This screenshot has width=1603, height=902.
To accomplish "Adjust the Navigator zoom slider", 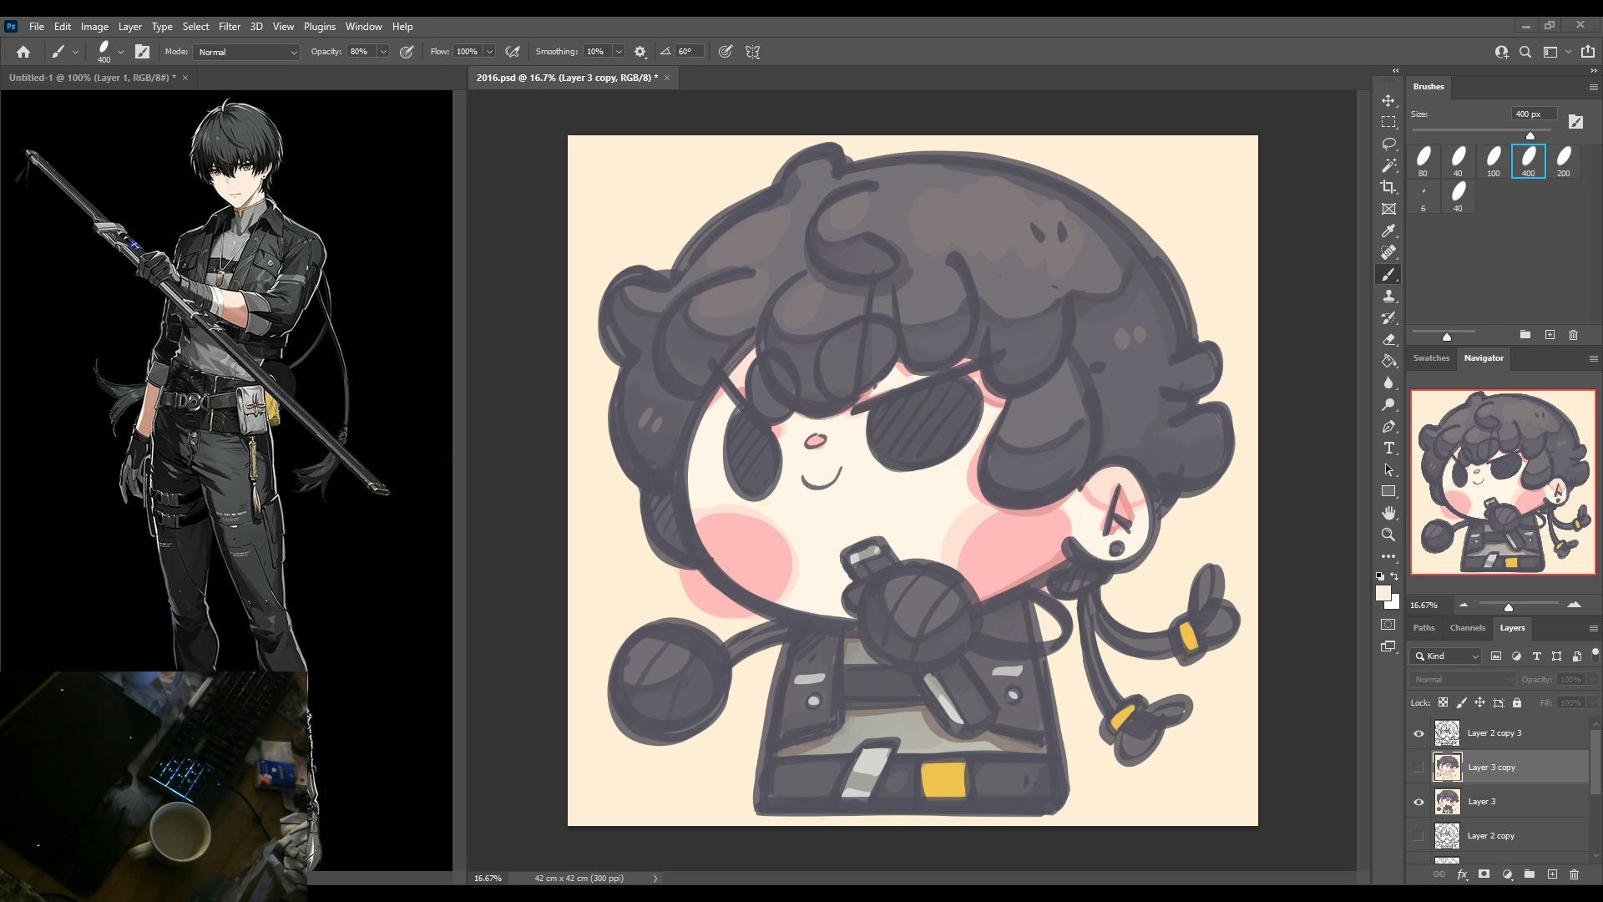I will coord(1508,607).
